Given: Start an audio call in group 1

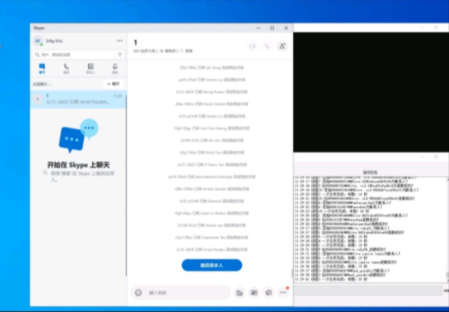Looking at the screenshot, I should pyautogui.click(x=267, y=46).
